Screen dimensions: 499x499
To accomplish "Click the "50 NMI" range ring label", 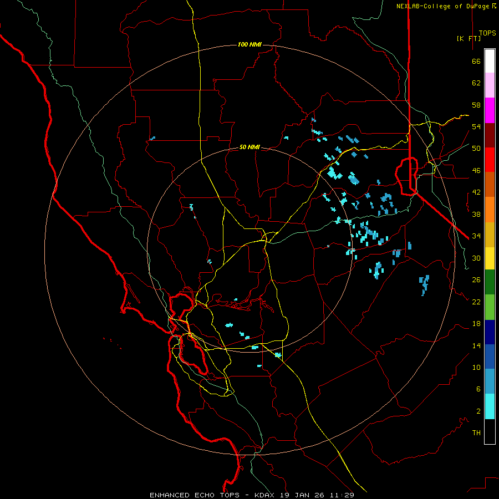I will pos(249,147).
